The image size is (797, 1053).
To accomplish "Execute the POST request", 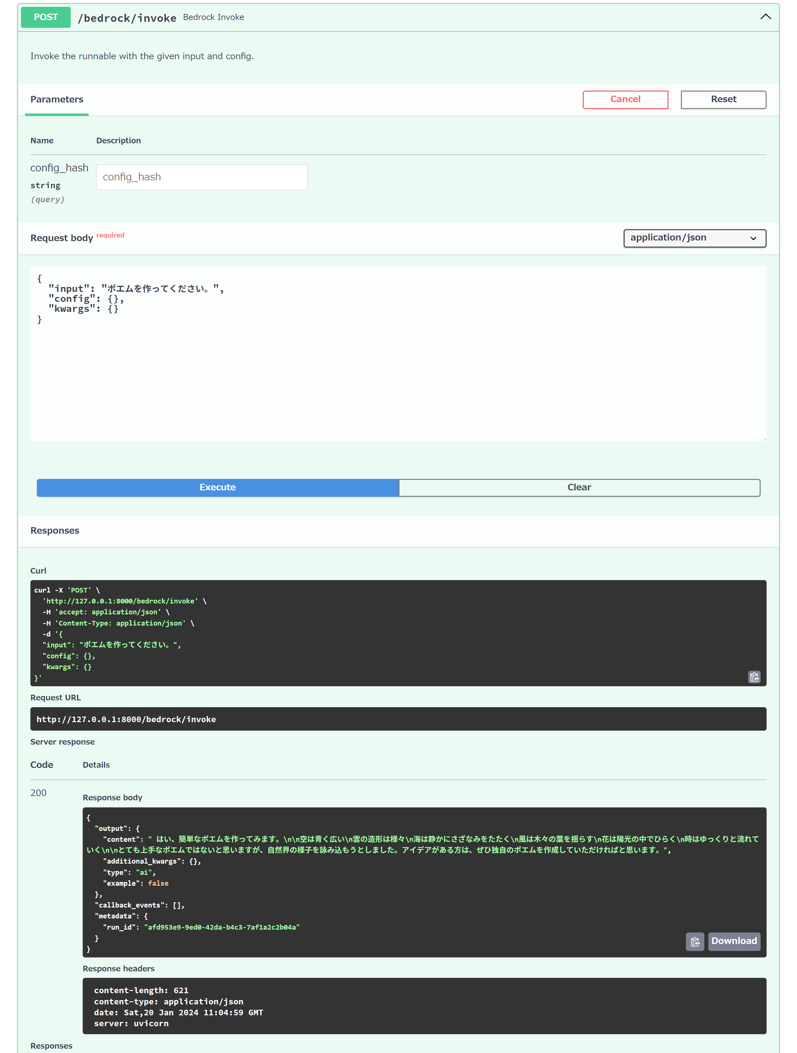I will click(217, 487).
